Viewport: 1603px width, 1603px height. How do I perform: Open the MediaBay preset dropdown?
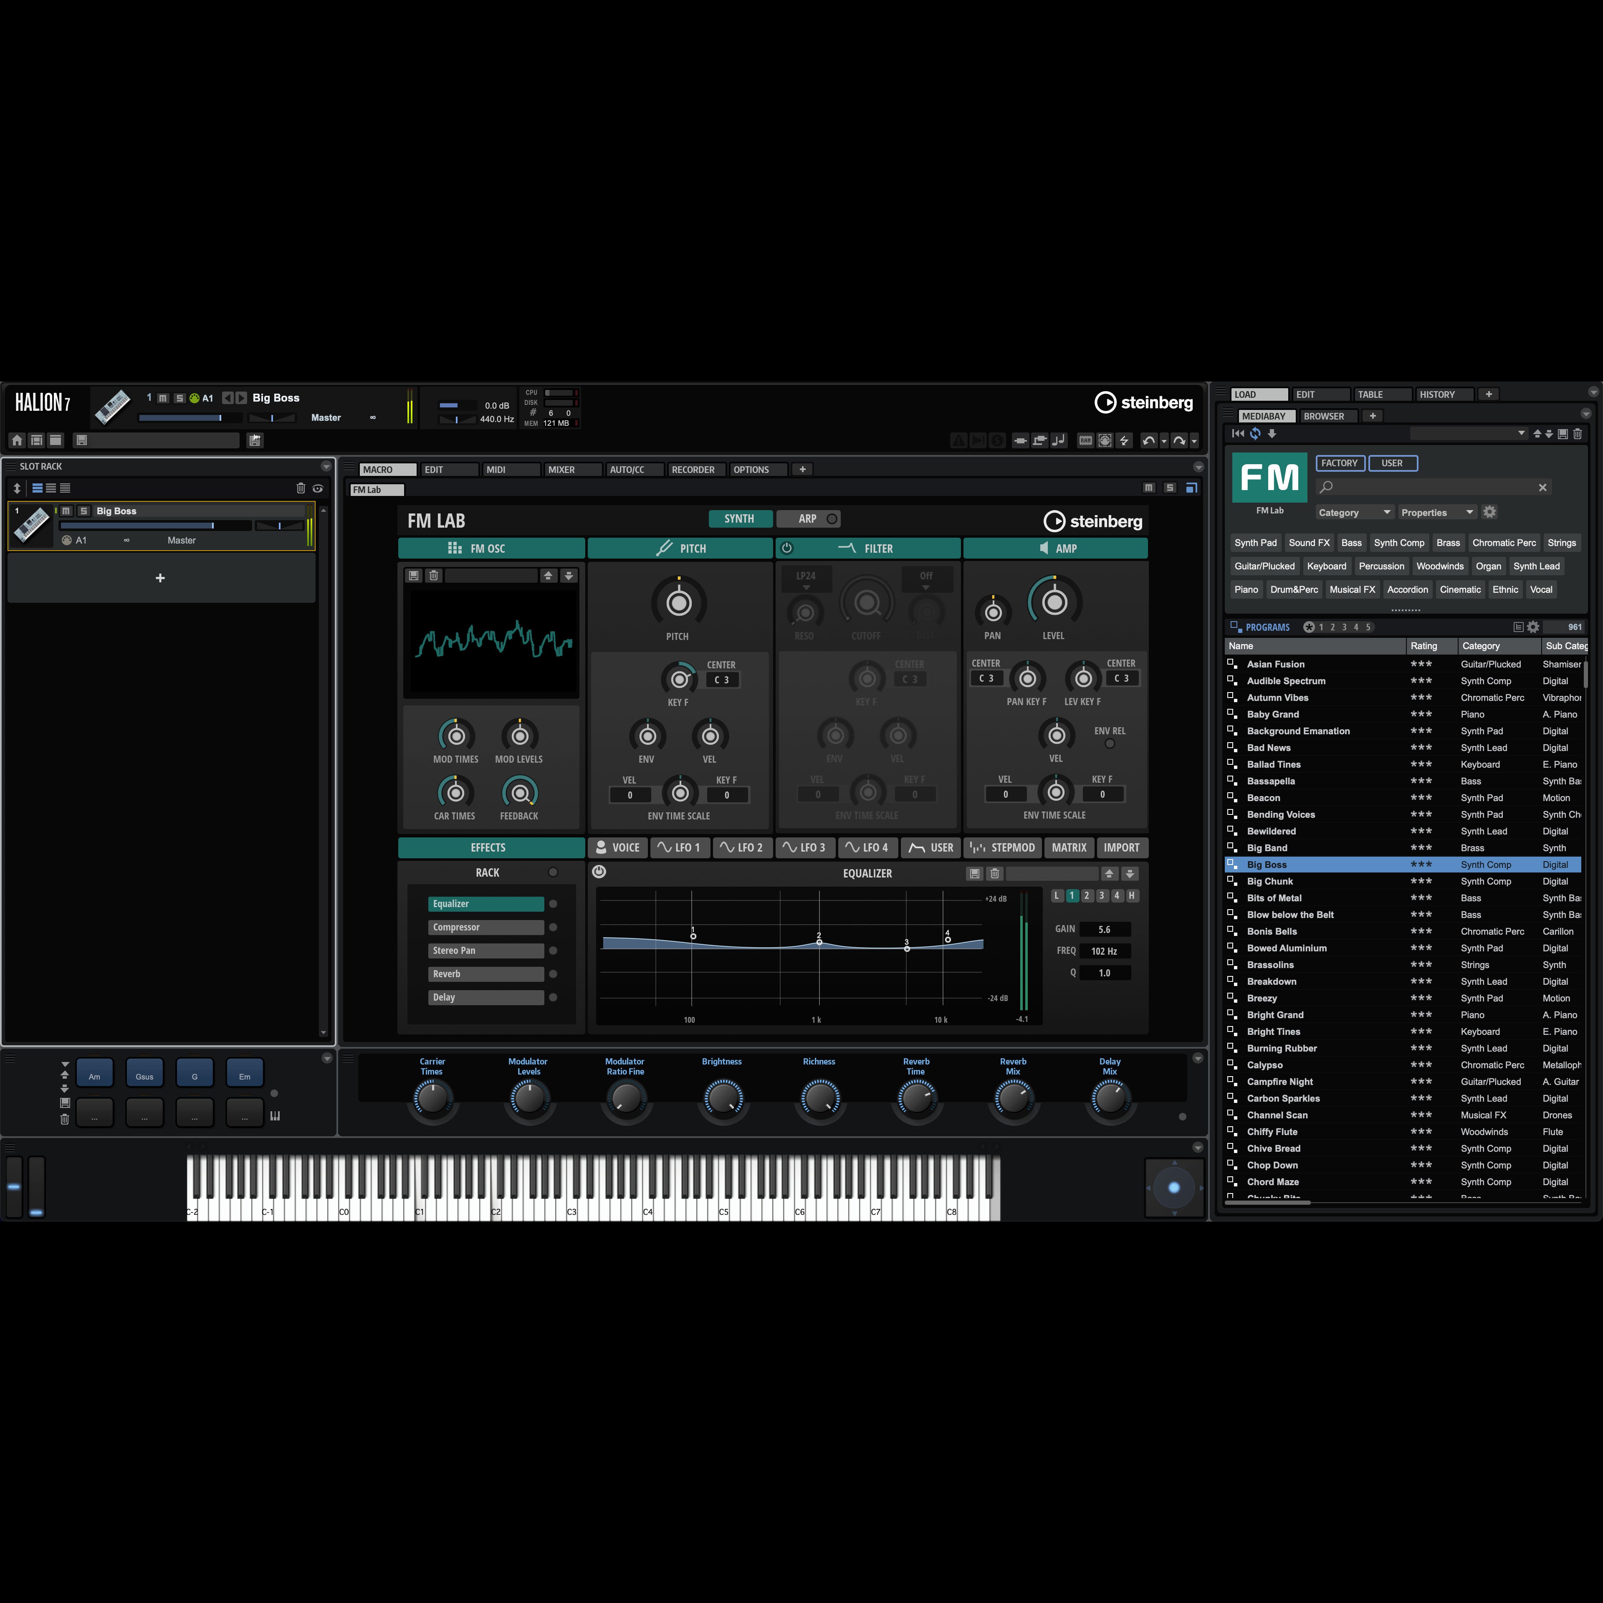click(1469, 433)
